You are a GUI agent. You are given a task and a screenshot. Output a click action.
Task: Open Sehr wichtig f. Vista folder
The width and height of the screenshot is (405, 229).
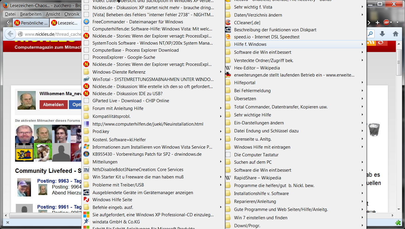click(296, 7)
